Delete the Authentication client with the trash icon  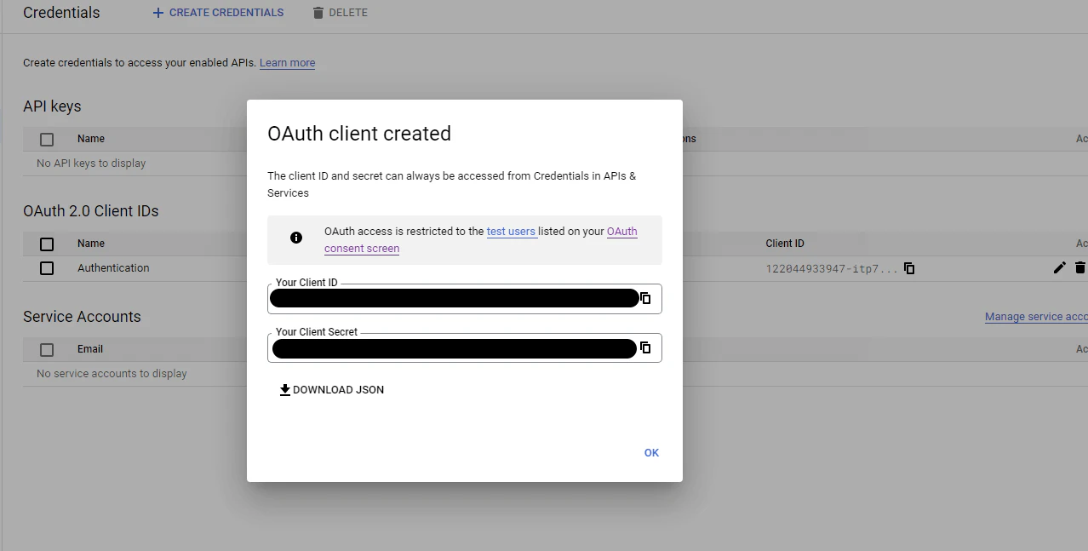point(1081,267)
